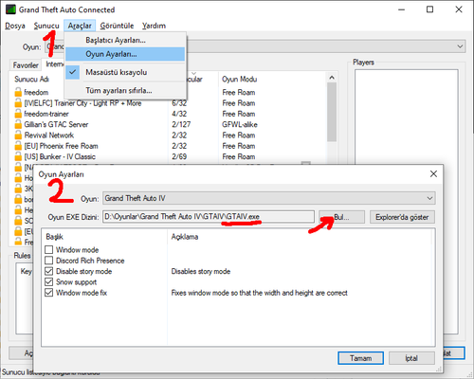
Task: Close the Oyun Ayarları dialog
Action: [433, 173]
